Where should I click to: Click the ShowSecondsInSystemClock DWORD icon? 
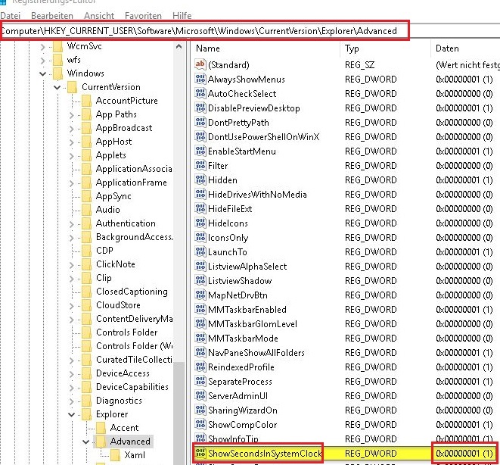click(x=200, y=453)
